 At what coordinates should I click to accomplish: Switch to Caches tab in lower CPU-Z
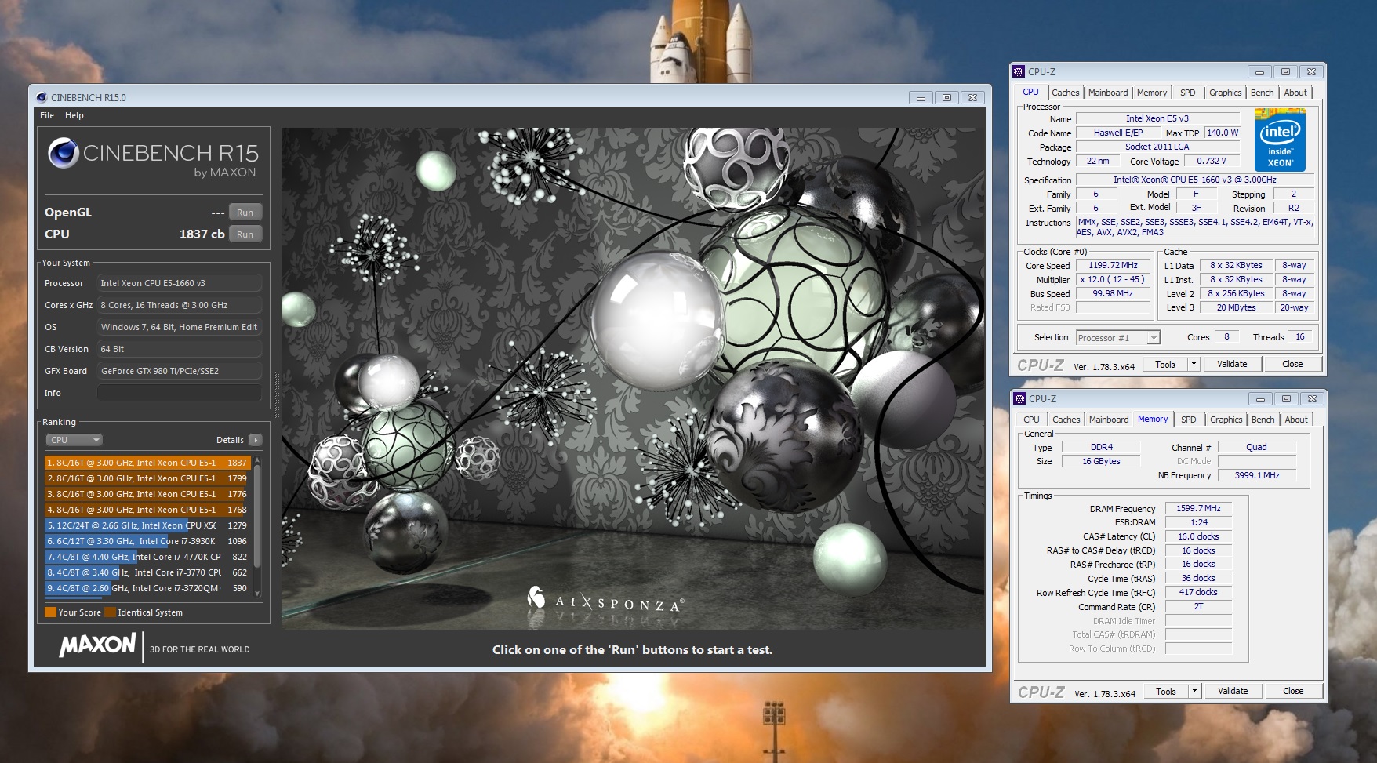1066,420
